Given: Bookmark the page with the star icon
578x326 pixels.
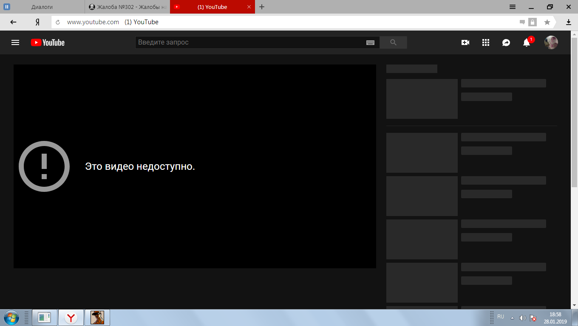Looking at the screenshot, I should pyautogui.click(x=547, y=22).
